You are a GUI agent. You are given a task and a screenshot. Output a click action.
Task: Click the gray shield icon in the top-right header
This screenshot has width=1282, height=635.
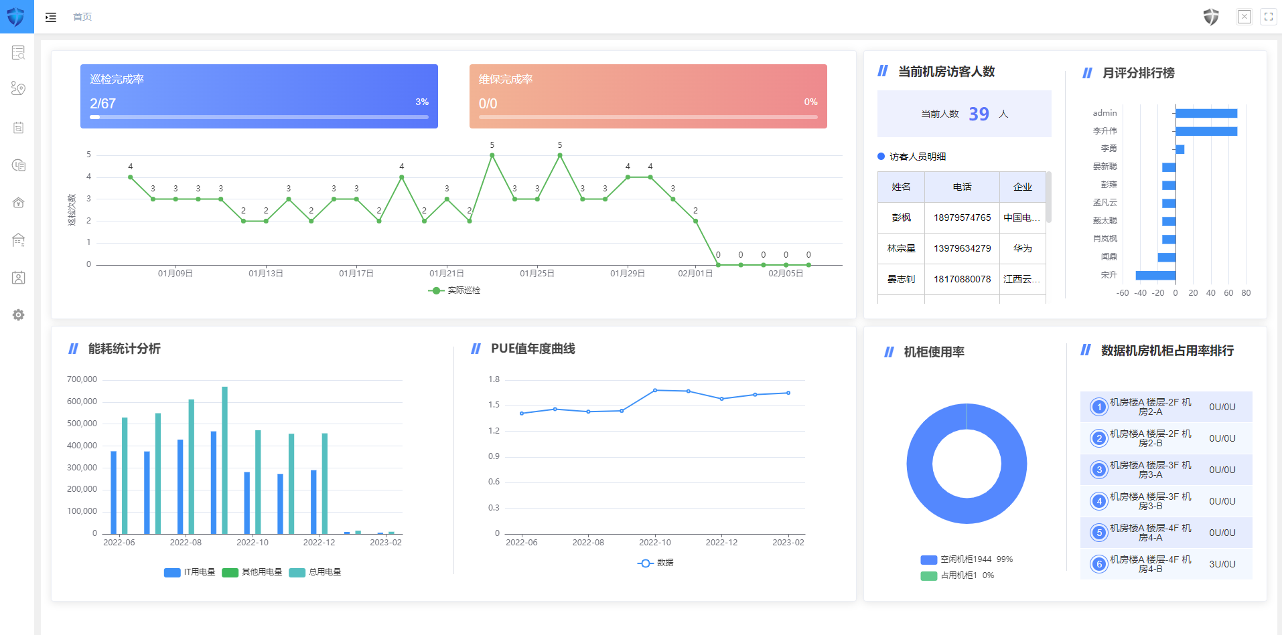click(x=1211, y=17)
